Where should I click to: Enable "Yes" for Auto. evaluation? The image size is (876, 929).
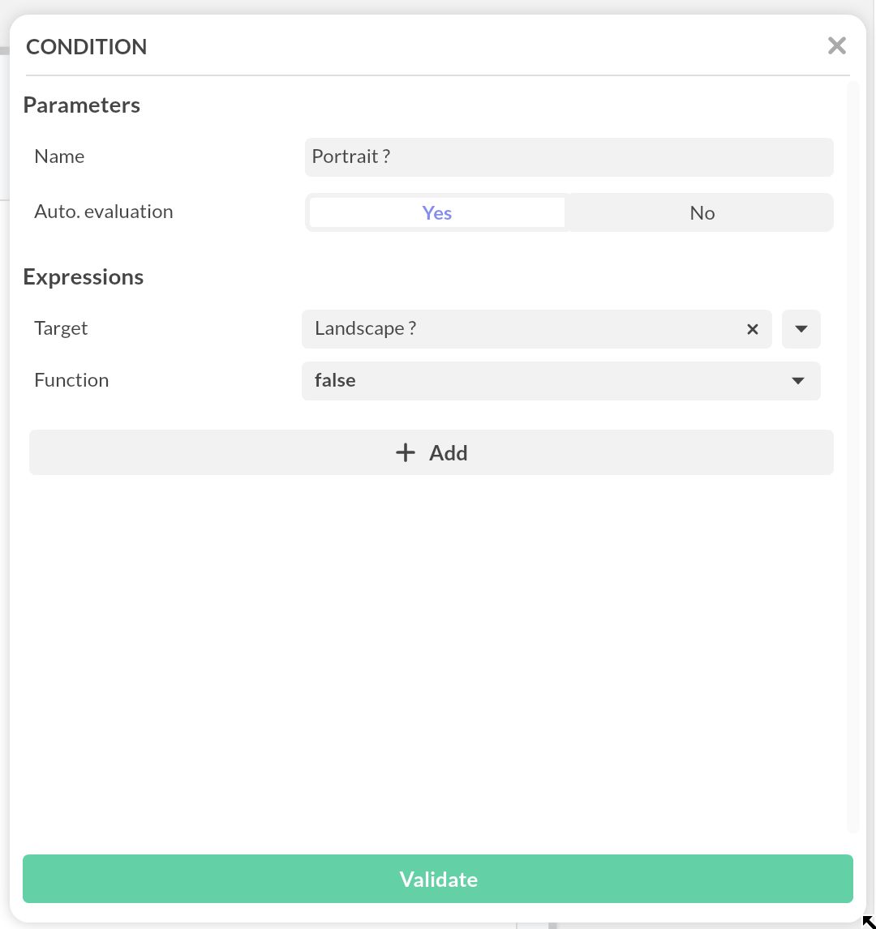[x=436, y=212]
